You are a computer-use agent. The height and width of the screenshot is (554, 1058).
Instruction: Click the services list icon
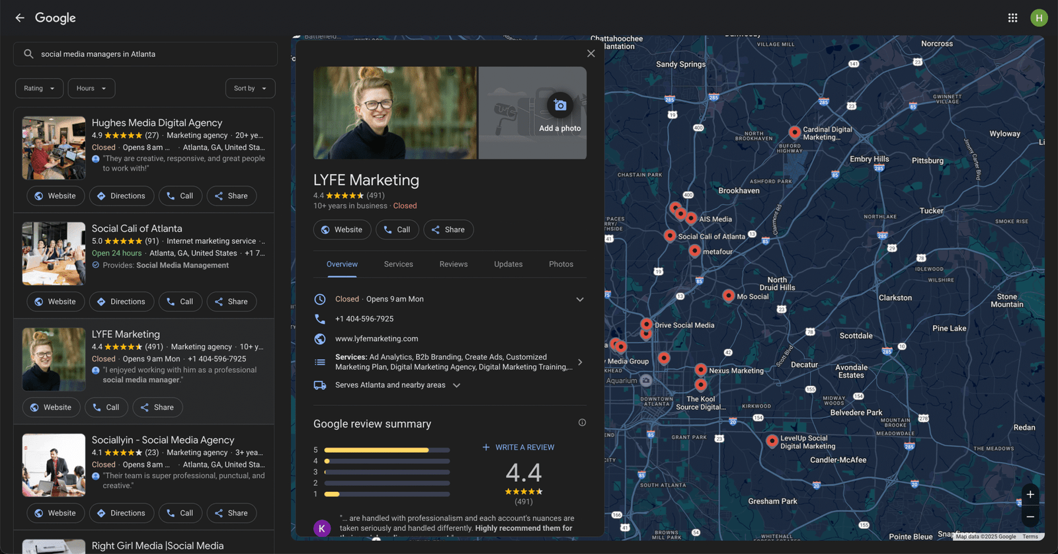click(x=320, y=362)
